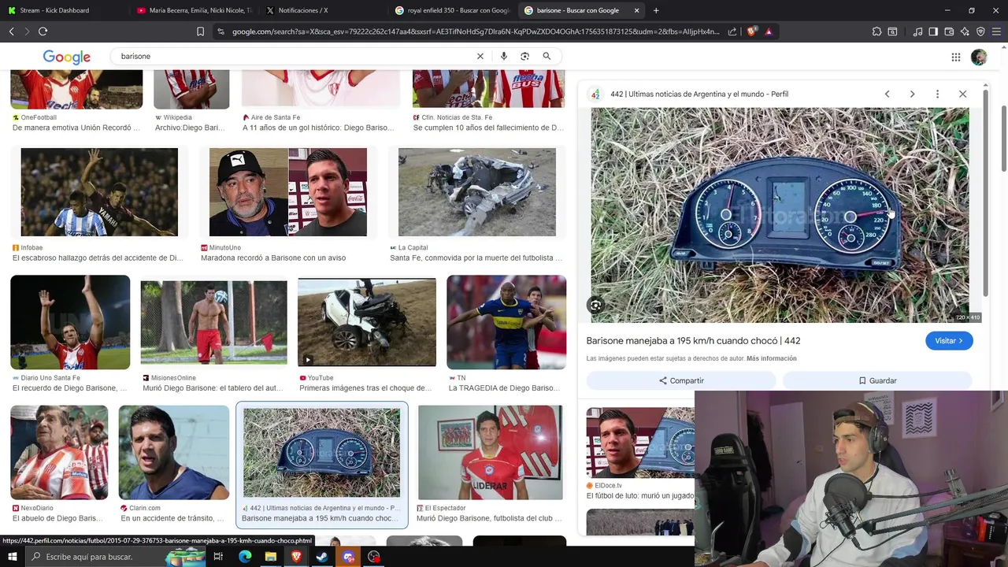Open the YouTube white car video thumbnail

point(367,322)
